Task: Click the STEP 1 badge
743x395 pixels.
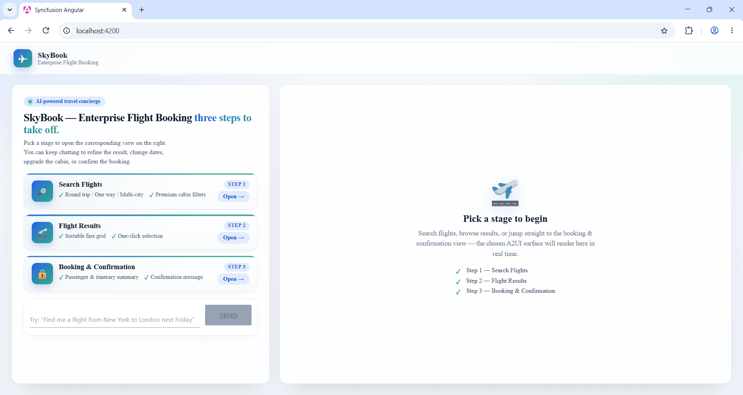Action: pyautogui.click(x=236, y=184)
